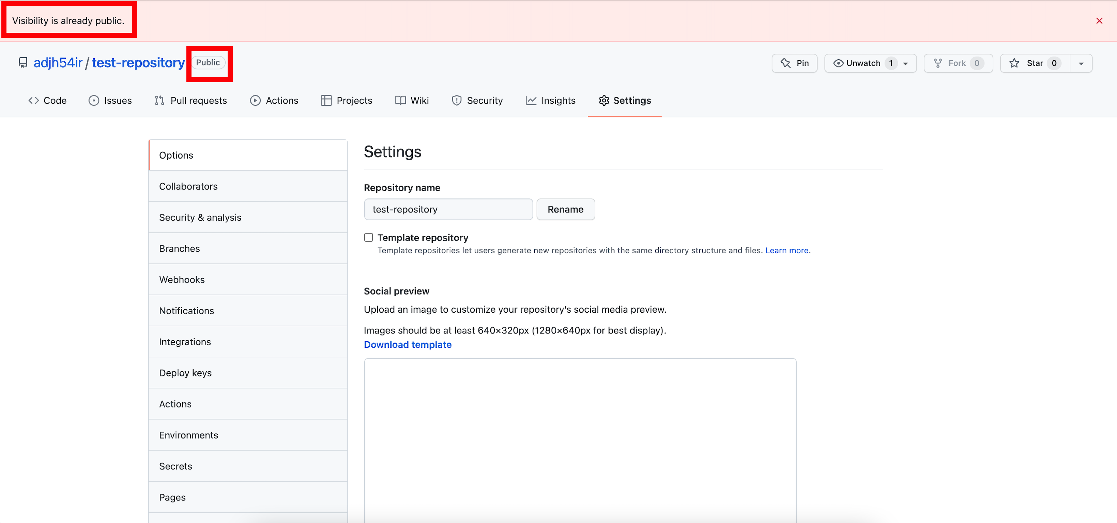Open the Code tab
Image resolution: width=1117 pixels, height=523 pixels.
[47, 101]
